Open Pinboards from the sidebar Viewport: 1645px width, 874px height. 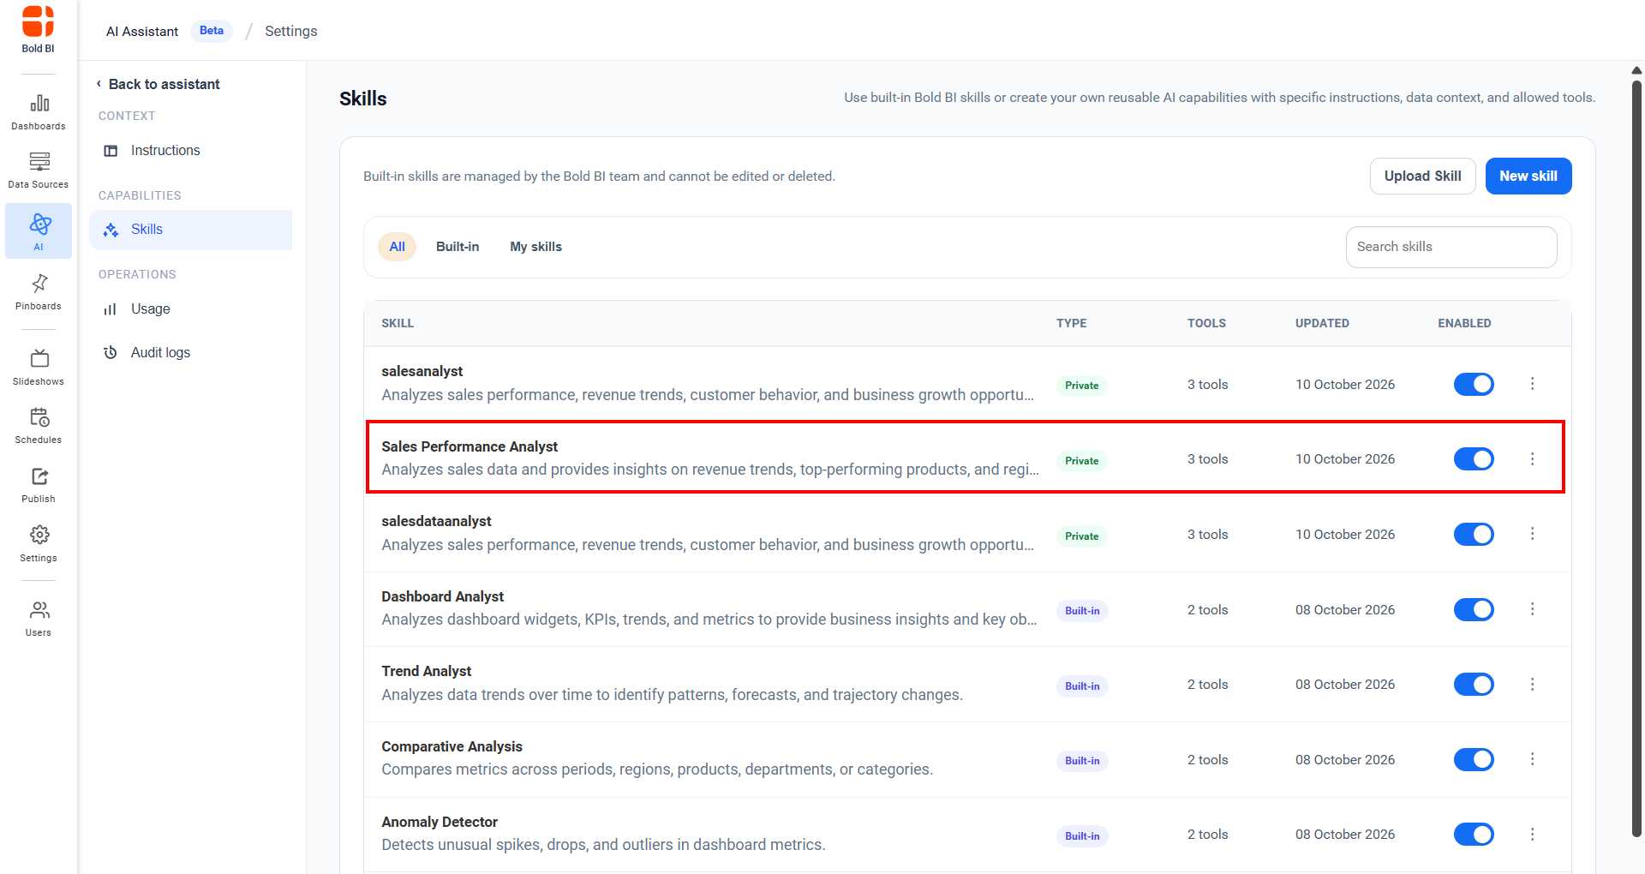[x=39, y=292]
